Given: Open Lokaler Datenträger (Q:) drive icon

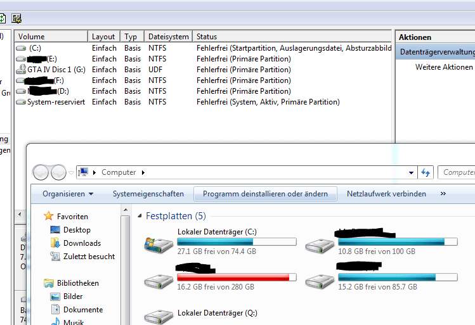Looking at the screenshot, I should coord(159,317).
